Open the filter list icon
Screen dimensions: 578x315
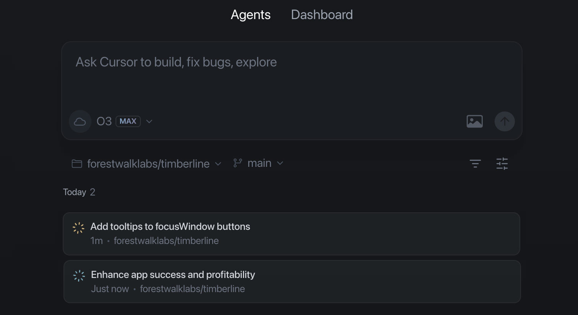(475, 164)
